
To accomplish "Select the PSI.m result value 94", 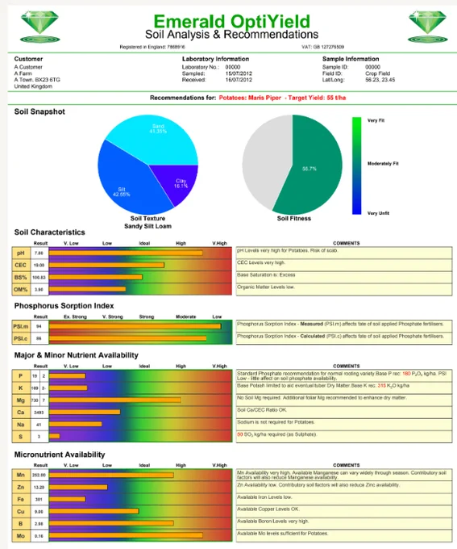I will (x=39, y=326).
